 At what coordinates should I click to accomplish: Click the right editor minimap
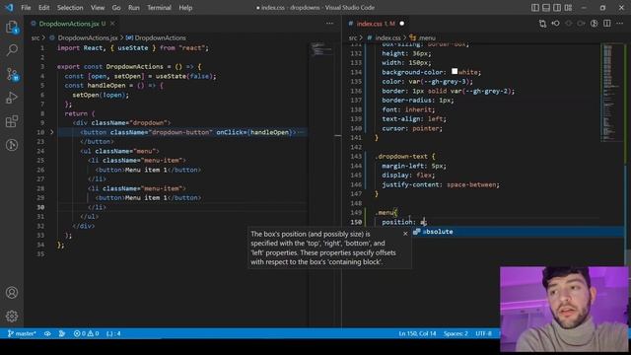tap(611, 93)
